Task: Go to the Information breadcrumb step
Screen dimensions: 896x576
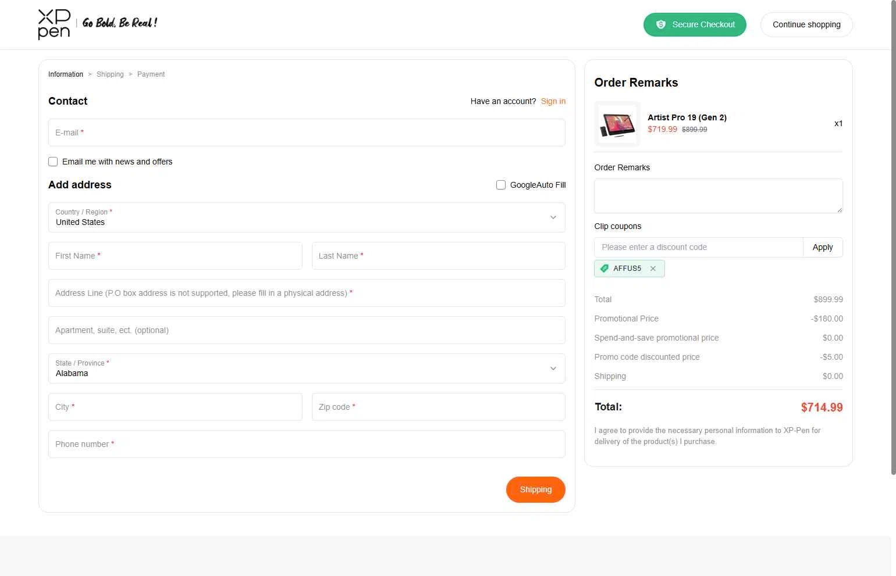Action: click(66, 74)
